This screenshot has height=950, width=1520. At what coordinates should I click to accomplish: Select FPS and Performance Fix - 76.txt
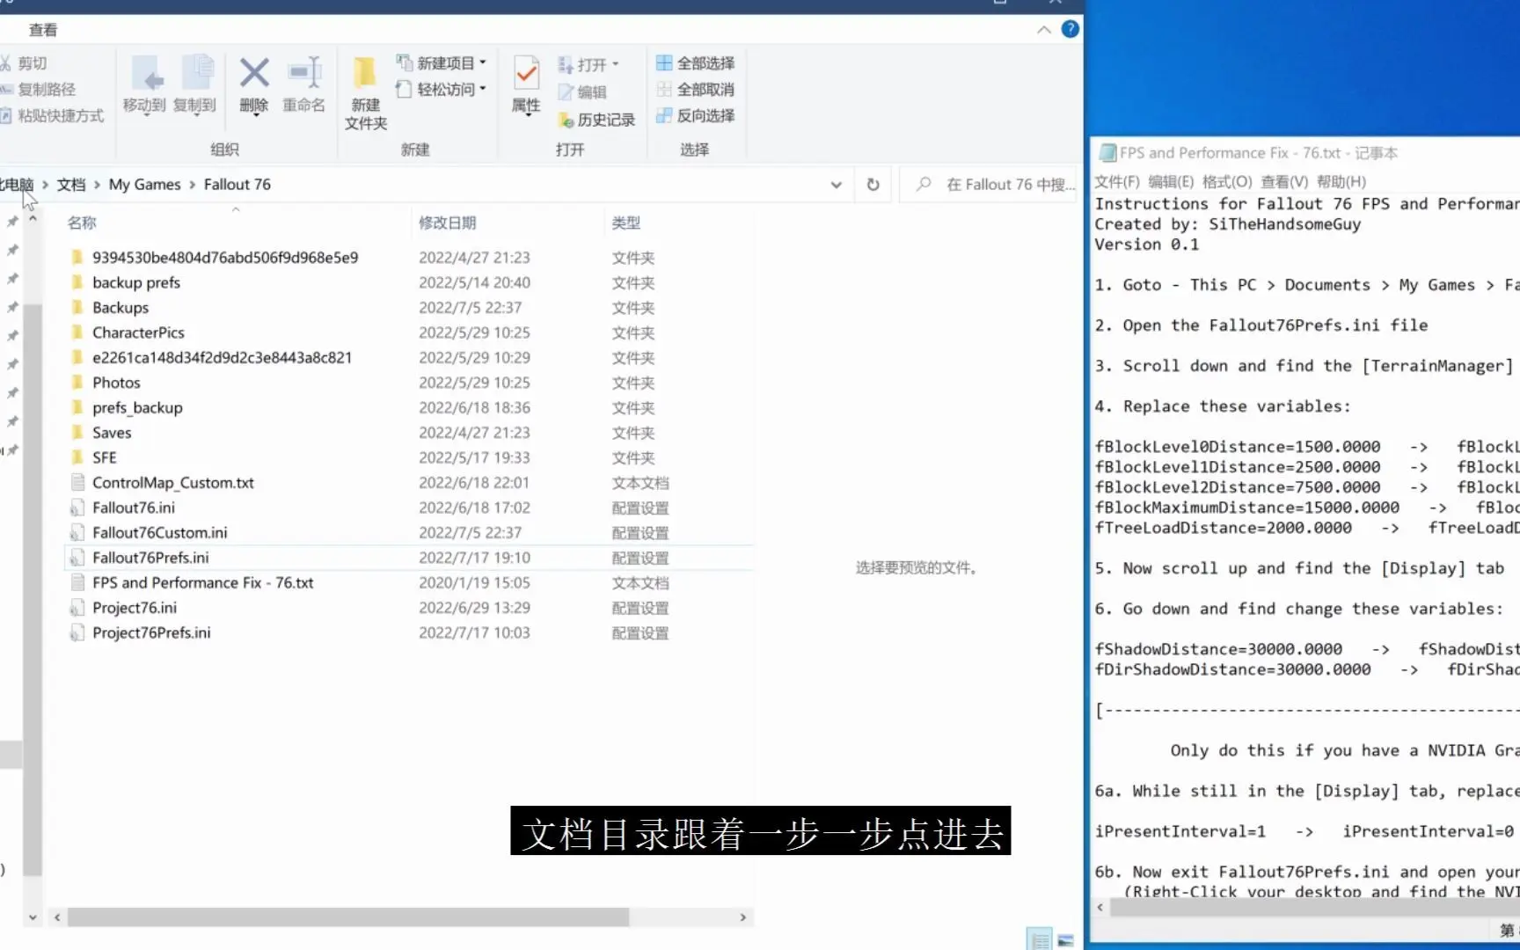[x=202, y=582]
